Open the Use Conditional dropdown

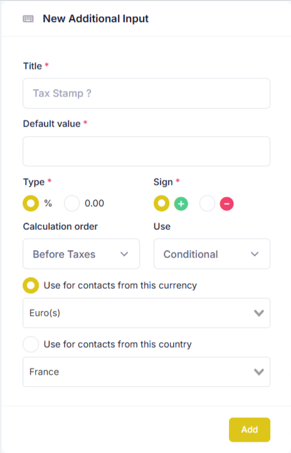point(212,254)
